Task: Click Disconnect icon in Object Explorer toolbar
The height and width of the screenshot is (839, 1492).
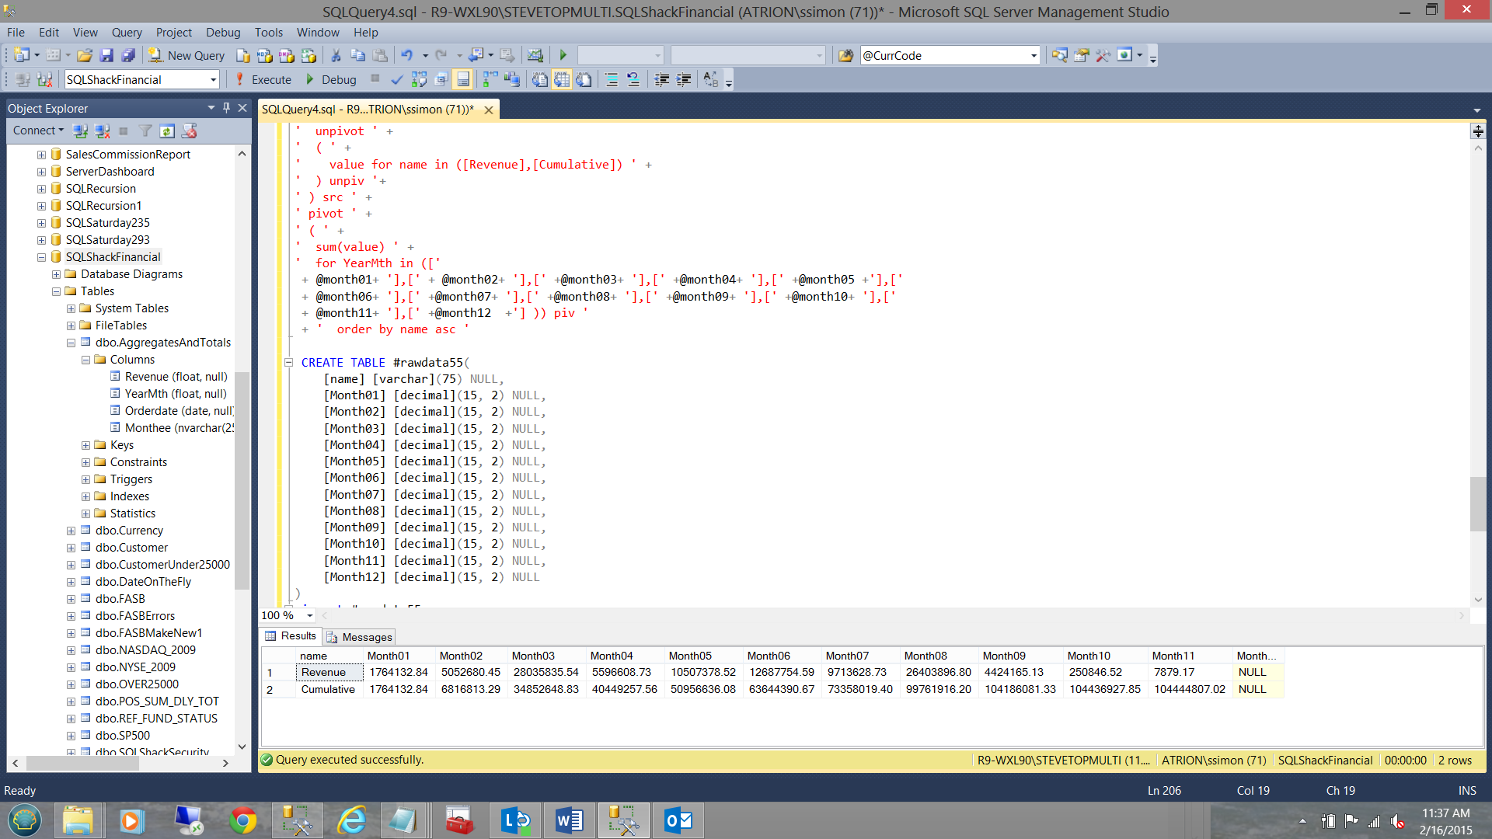Action: point(102,131)
